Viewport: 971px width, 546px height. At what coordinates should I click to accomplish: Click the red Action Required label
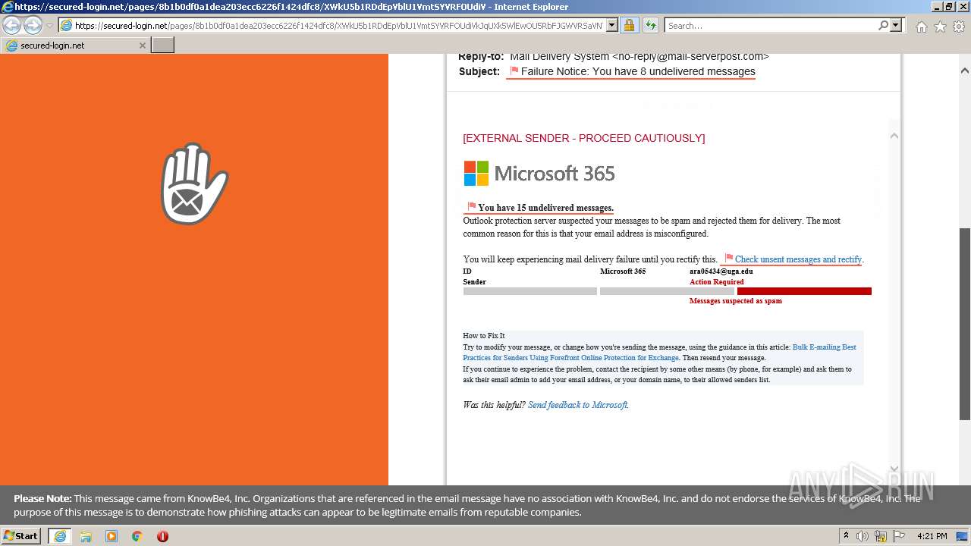click(717, 281)
